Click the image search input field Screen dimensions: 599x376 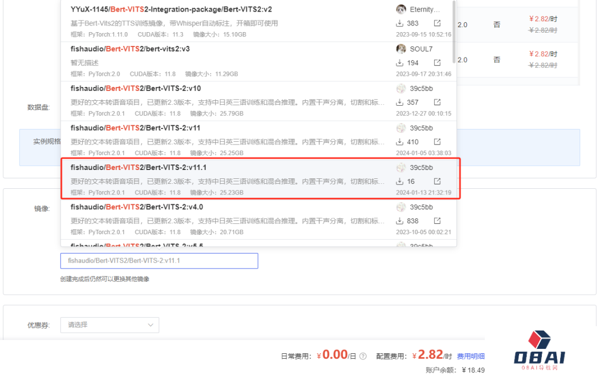(159, 261)
